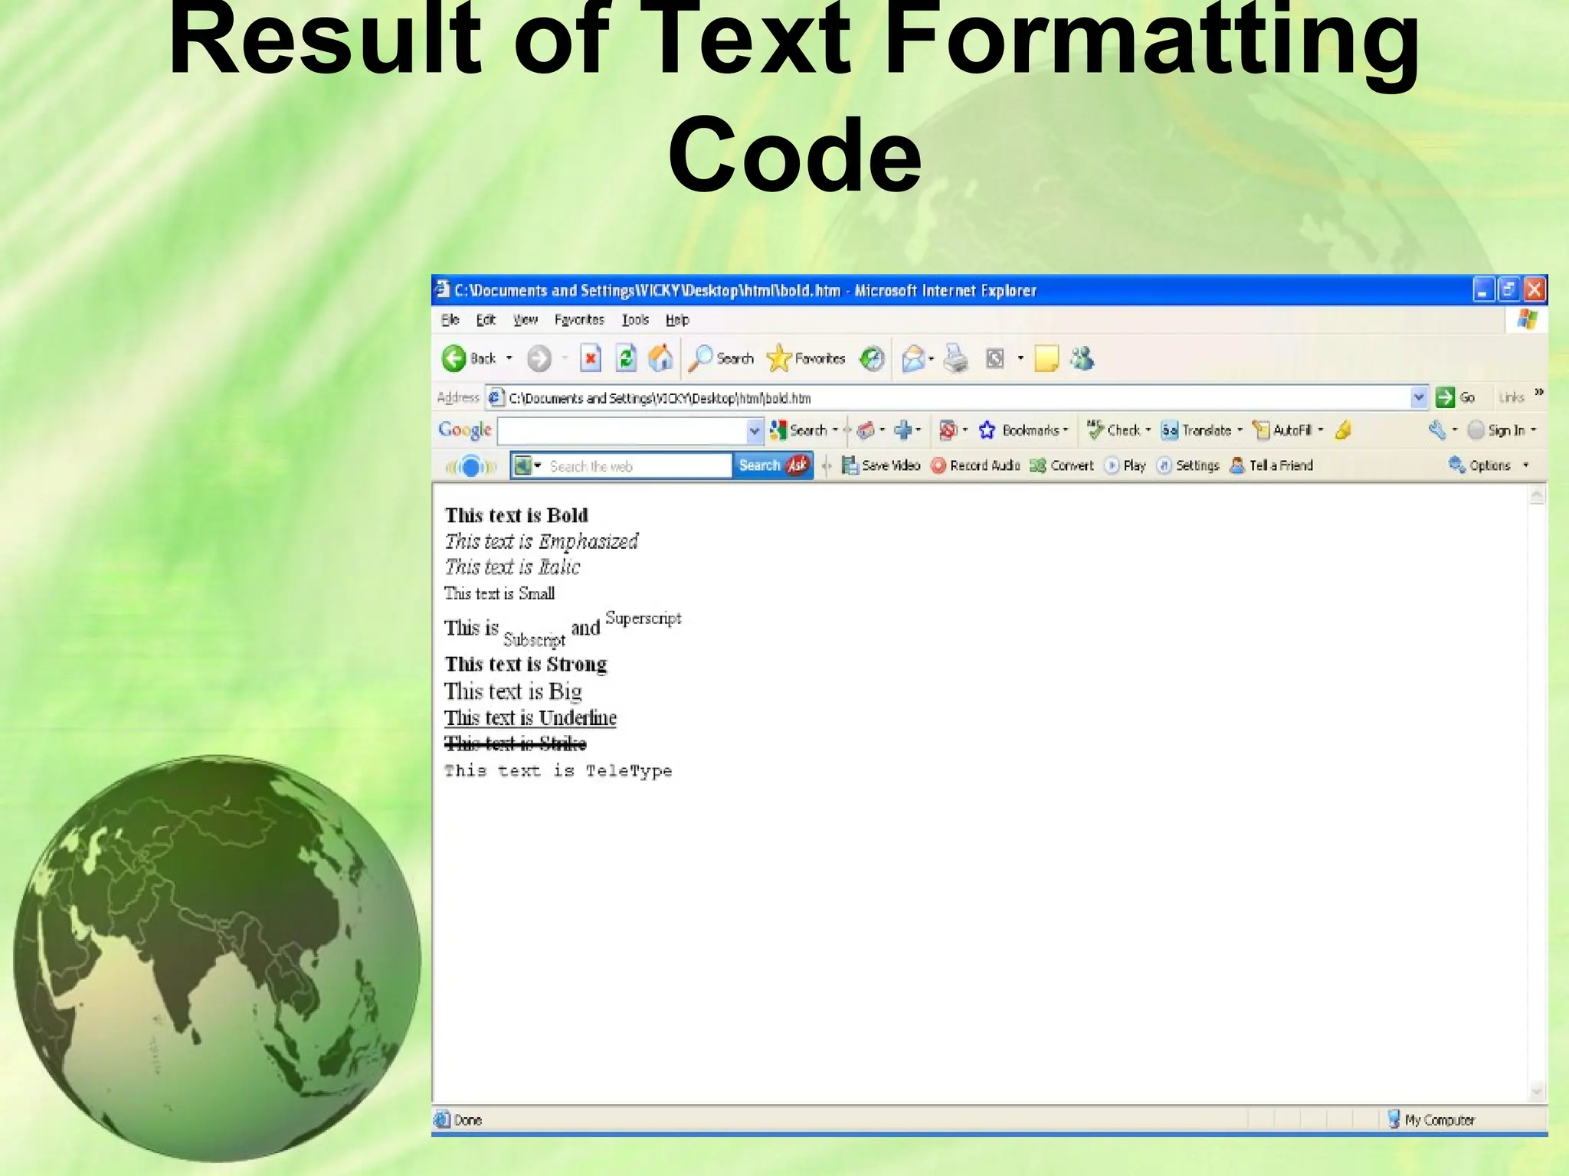Expand the address bar dropdown
Image resolution: width=1569 pixels, height=1176 pixels.
(1418, 397)
